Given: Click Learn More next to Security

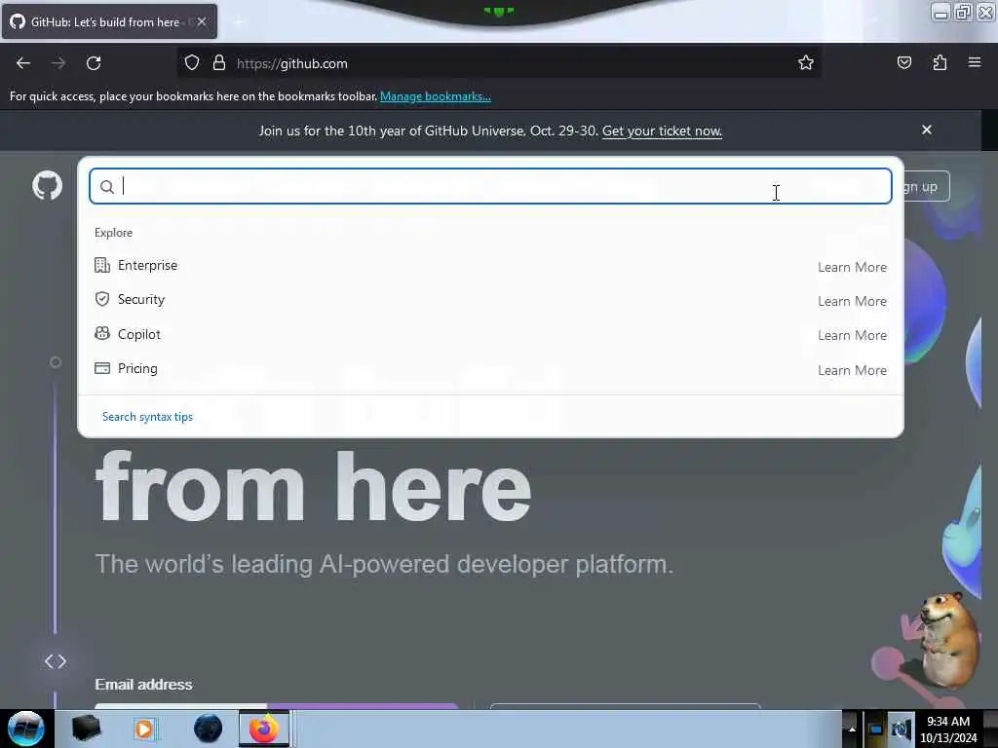Looking at the screenshot, I should (x=852, y=302).
